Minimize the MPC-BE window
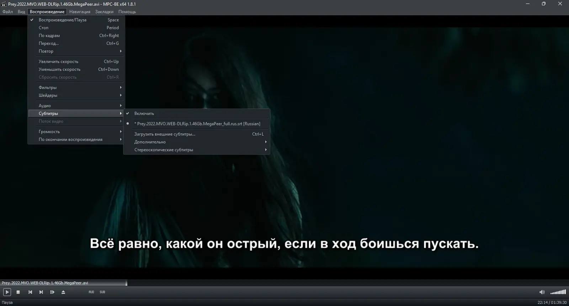 (528, 4)
